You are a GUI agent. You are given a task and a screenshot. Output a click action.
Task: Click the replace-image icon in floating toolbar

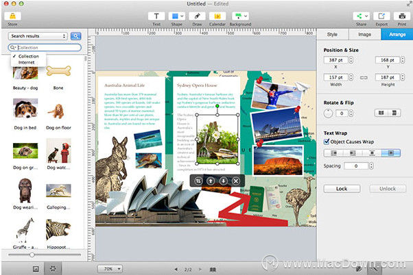[x=198, y=181]
